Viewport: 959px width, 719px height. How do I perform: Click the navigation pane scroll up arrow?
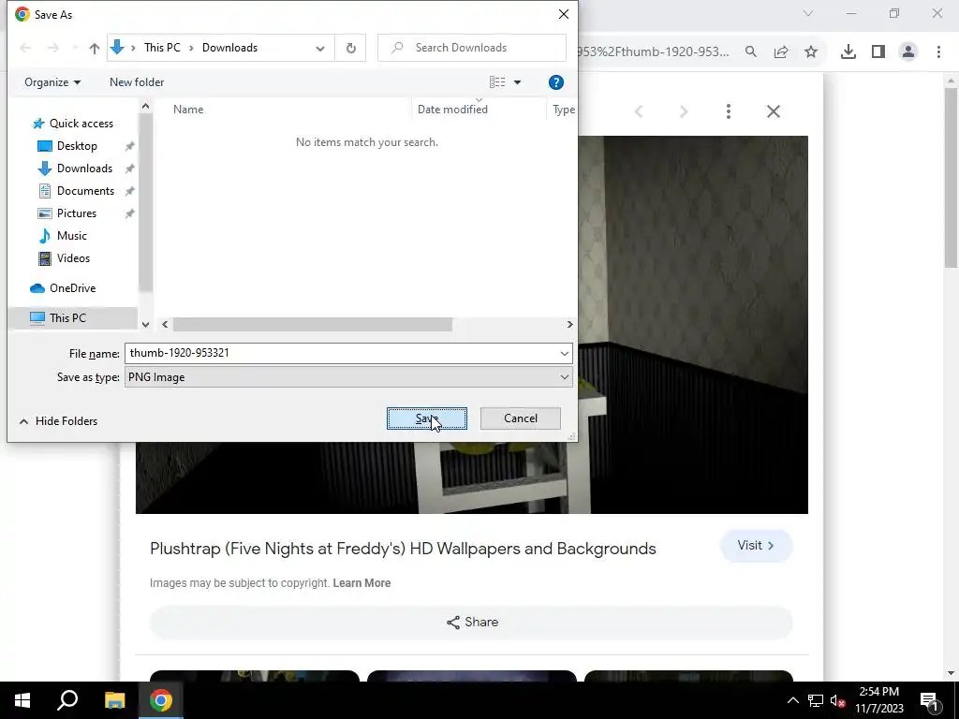click(x=145, y=107)
